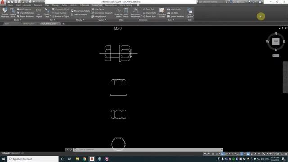Open the Insert ribbon tab
288x162 pixels.
pos(18,5)
